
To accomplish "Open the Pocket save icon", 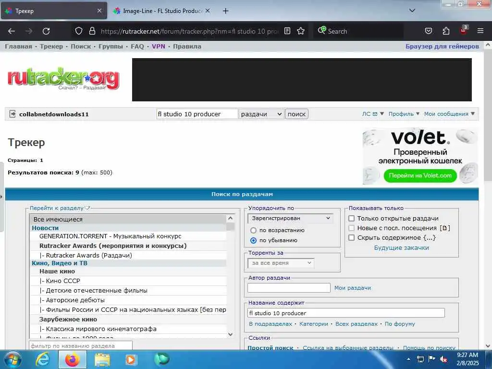I will 428,31.
